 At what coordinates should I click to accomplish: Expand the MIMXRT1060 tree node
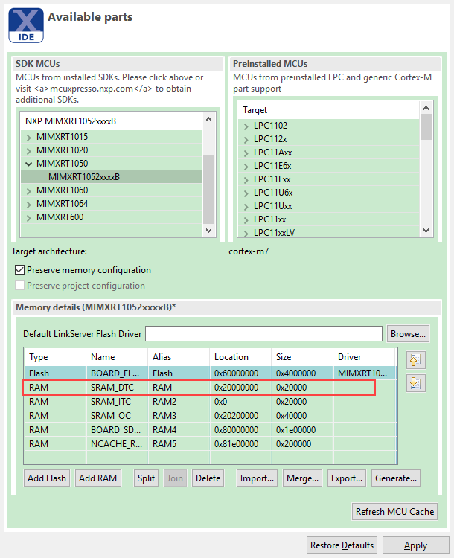click(29, 190)
